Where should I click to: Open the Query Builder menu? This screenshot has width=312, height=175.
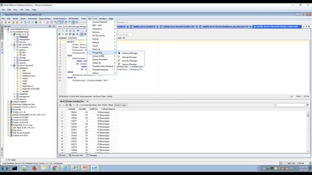click(45, 18)
